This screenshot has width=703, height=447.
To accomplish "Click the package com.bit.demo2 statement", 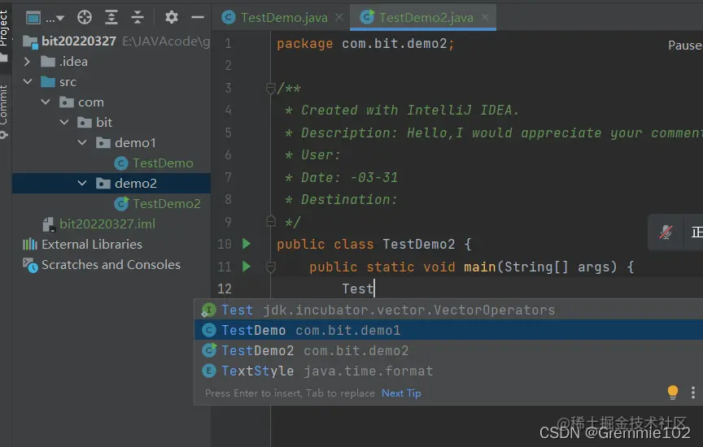I will 365,44.
